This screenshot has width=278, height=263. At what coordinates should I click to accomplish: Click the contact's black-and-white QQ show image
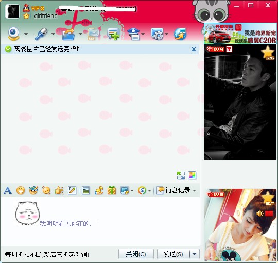(240, 102)
